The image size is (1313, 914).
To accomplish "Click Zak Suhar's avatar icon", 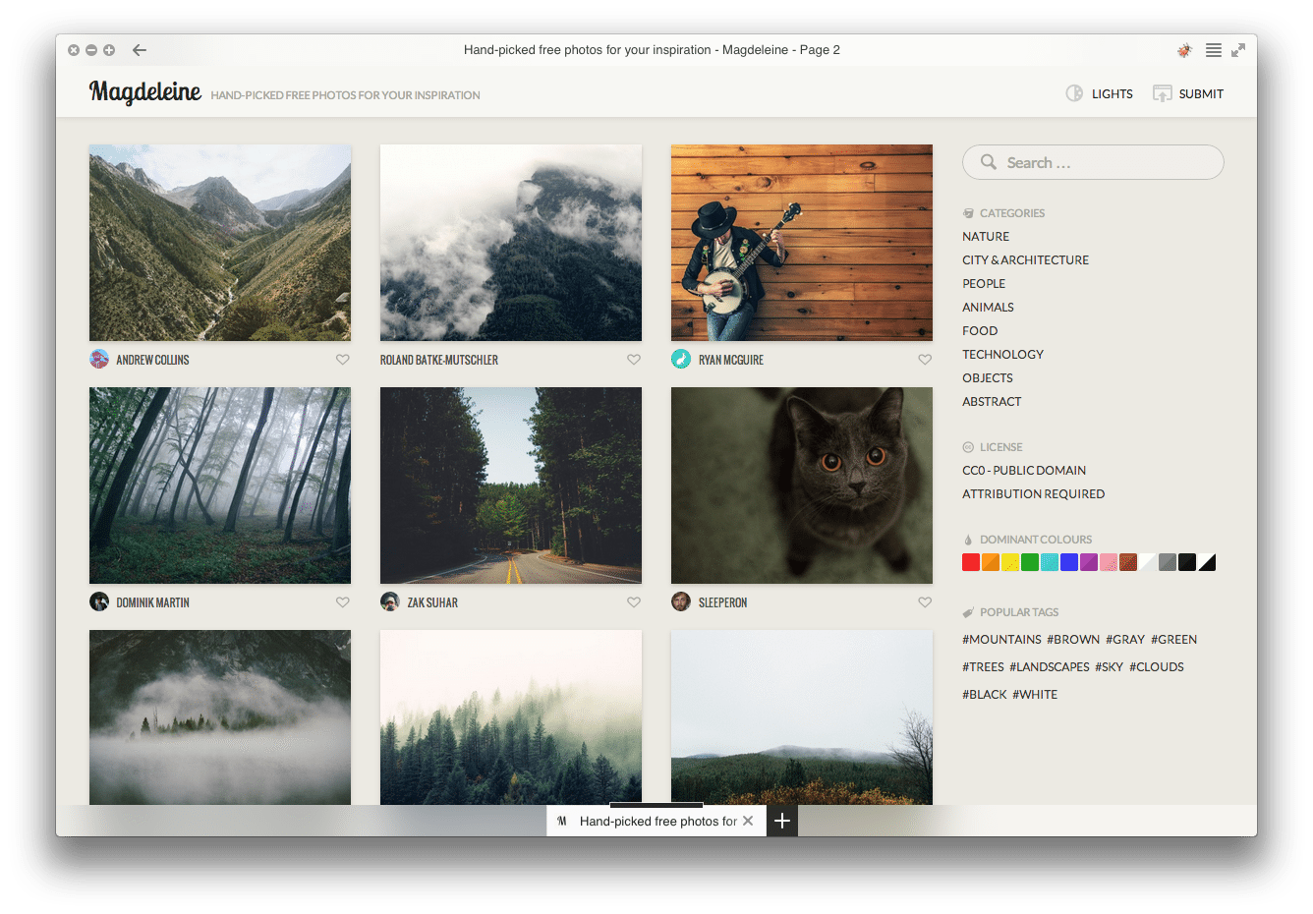I will 390,601.
